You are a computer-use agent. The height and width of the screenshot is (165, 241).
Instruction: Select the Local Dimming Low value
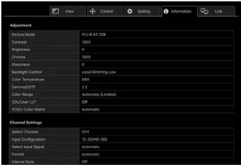pos(99,72)
